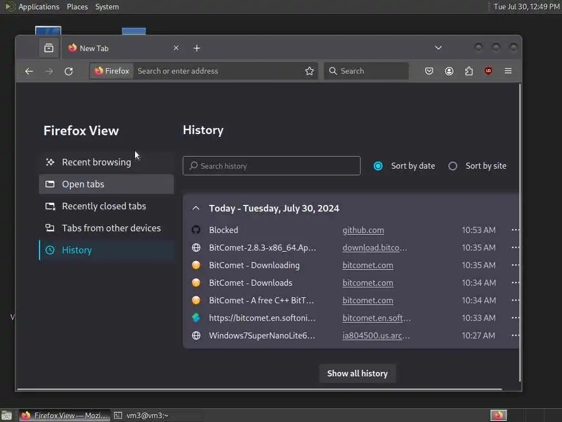Click the toolbar Search box
Viewport: 562px width, 422px height.
point(366,71)
